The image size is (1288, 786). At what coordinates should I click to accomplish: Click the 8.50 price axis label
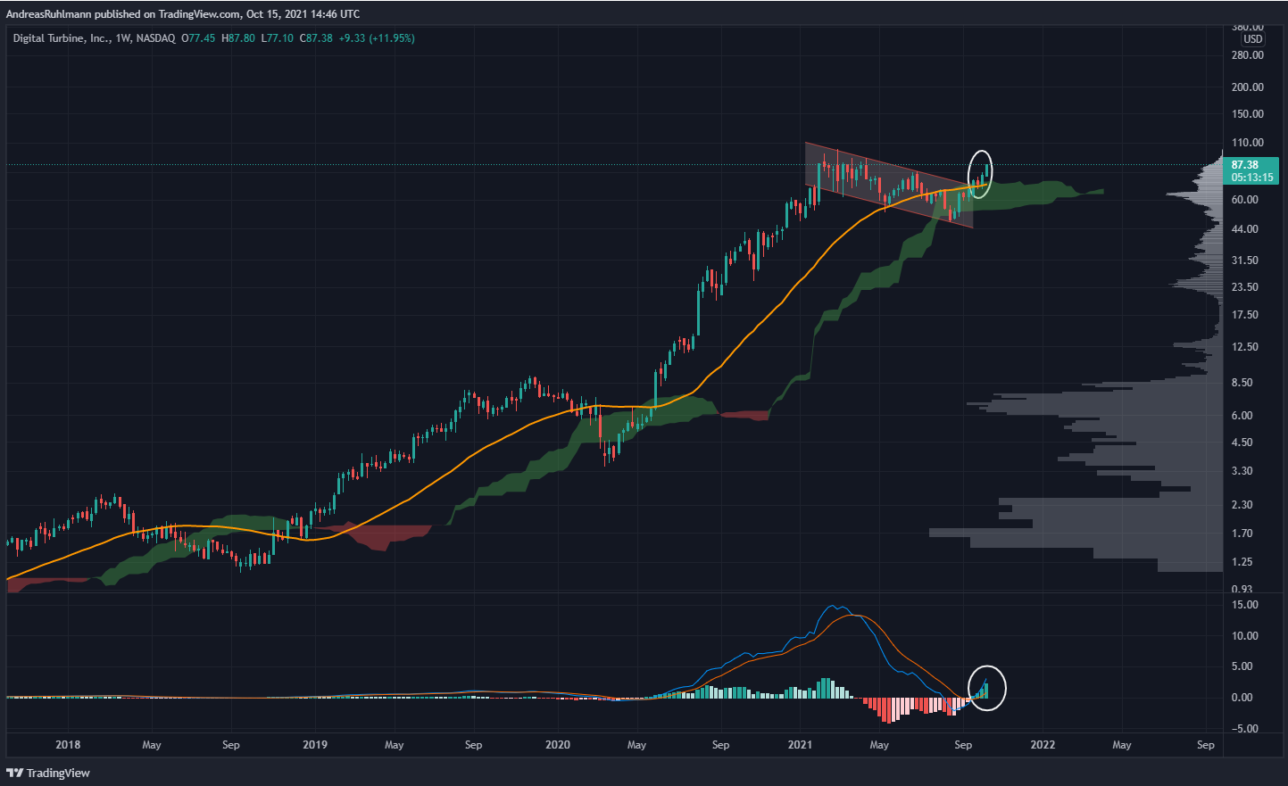pos(1242,383)
